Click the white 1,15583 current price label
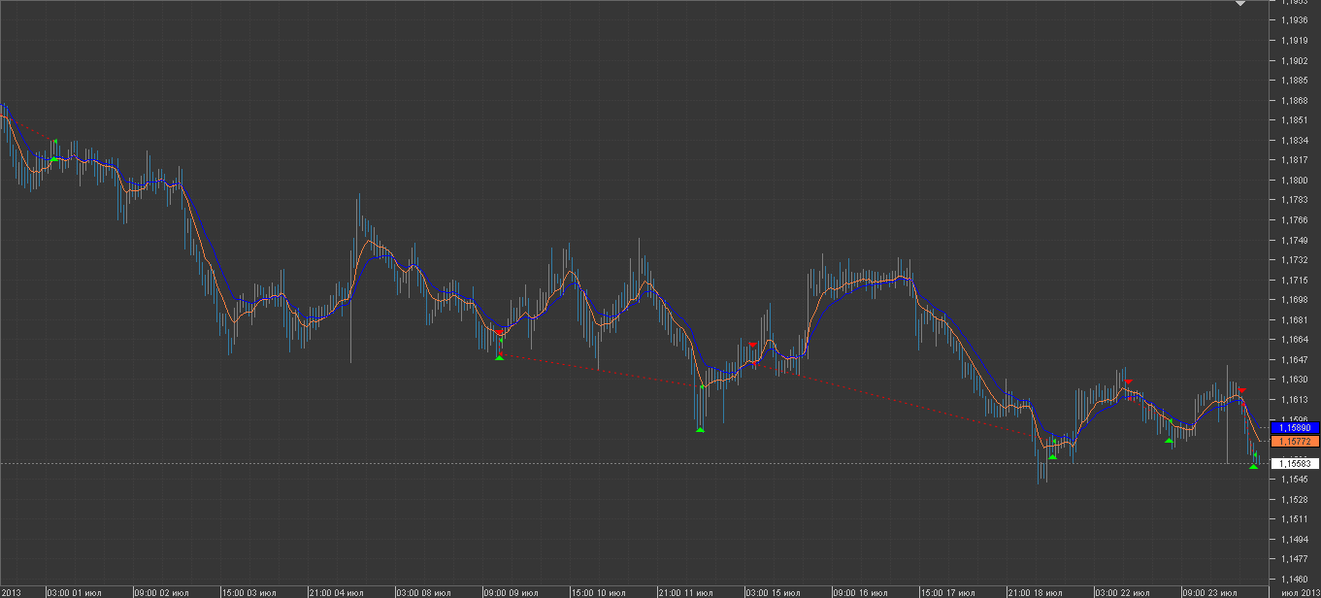Viewport: 1321px width, 598px height. [1295, 464]
